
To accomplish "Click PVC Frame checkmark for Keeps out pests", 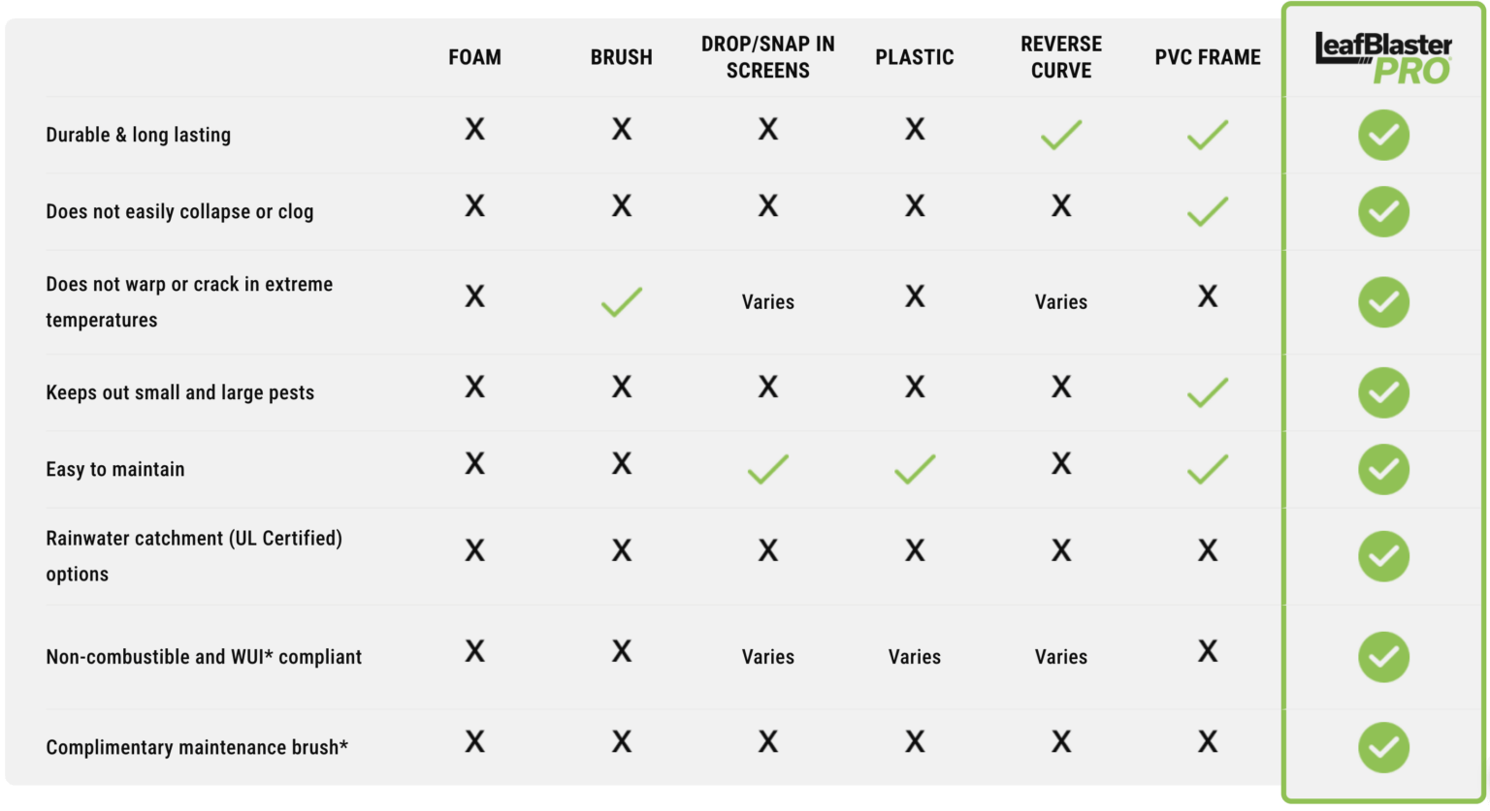I will click(x=1208, y=392).
